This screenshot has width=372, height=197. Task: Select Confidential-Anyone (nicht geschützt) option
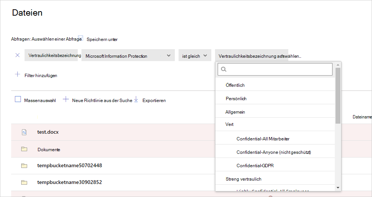(275, 152)
